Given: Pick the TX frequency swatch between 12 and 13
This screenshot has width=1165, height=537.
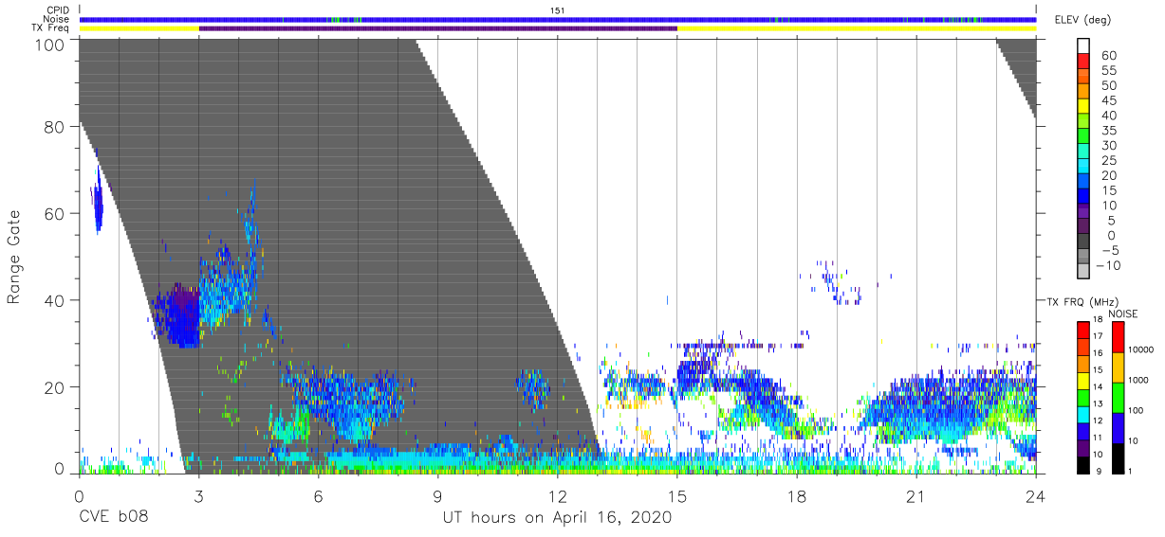Looking at the screenshot, I should pyautogui.click(x=1082, y=413).
